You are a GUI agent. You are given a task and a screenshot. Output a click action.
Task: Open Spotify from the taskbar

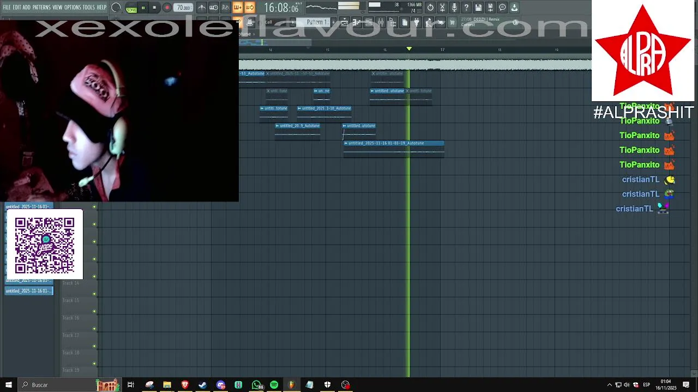pos(274,385)
